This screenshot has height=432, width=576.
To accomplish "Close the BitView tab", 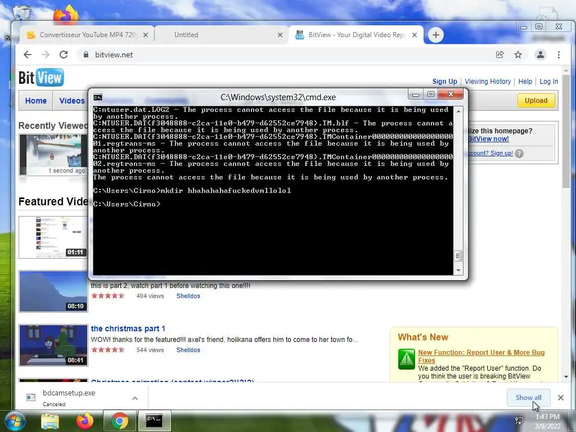I will (415, 35).
